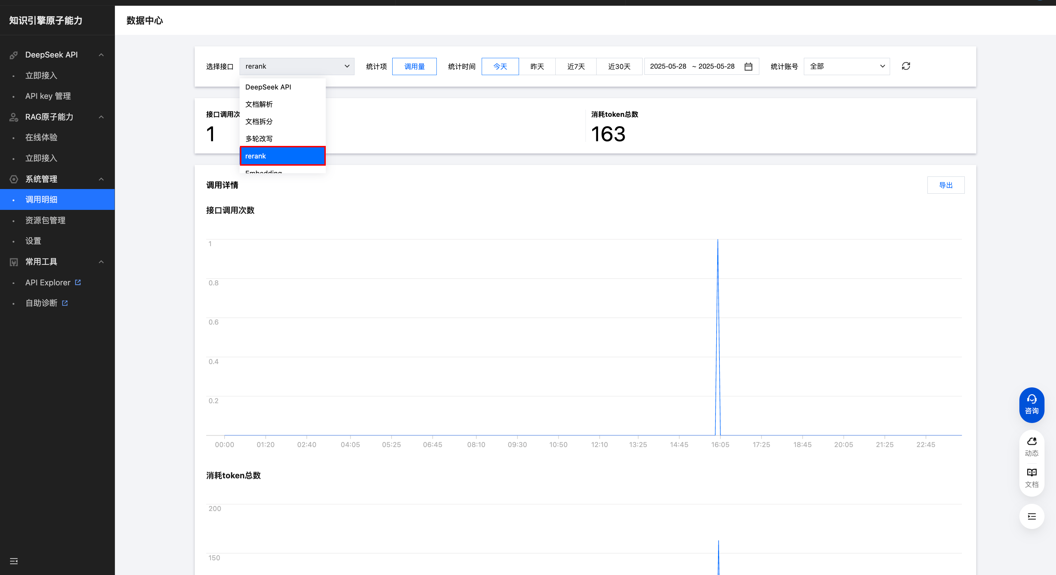Click the DeepSeek API link icon in sidebar
The height and width of the screenshot is (575, 1056).
tap(14, 55)
